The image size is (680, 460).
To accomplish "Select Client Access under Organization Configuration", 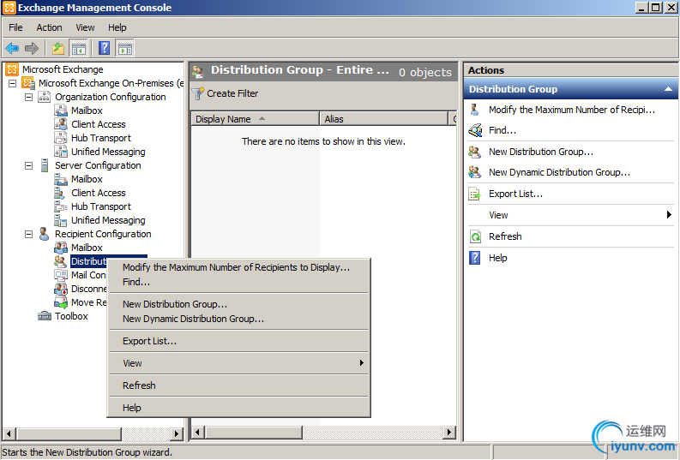I will point(99,124).
